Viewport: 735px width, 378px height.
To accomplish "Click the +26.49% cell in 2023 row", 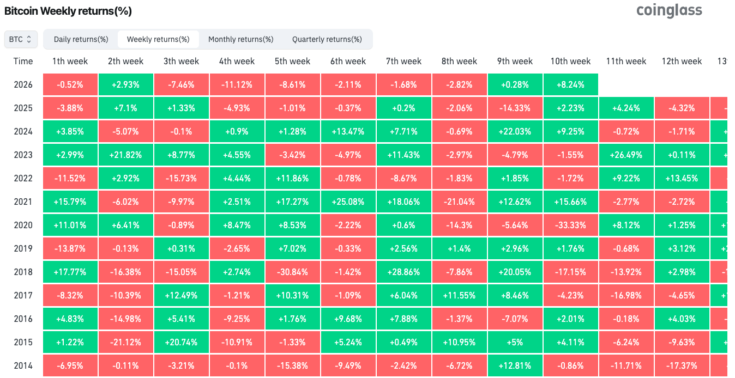I will [626, 155].
